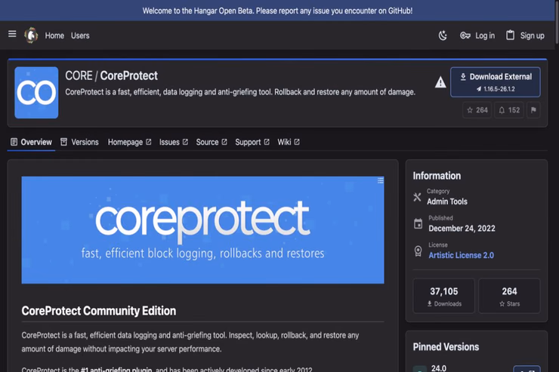
Task: Open the Homepage external tab
Action: pyautogui.click(x=129, y=142)
